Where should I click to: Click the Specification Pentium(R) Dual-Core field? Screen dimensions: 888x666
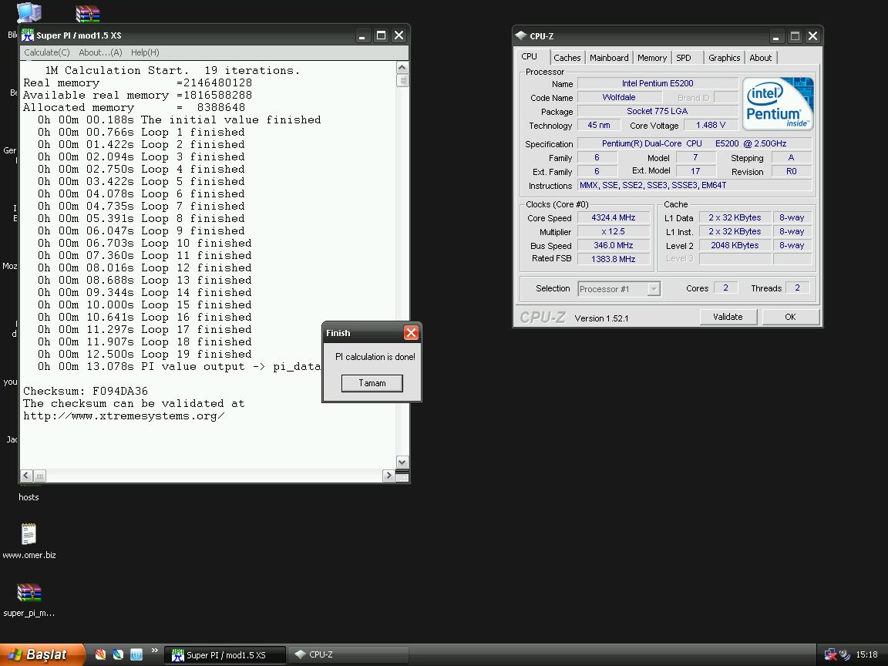tap(695, 144)
